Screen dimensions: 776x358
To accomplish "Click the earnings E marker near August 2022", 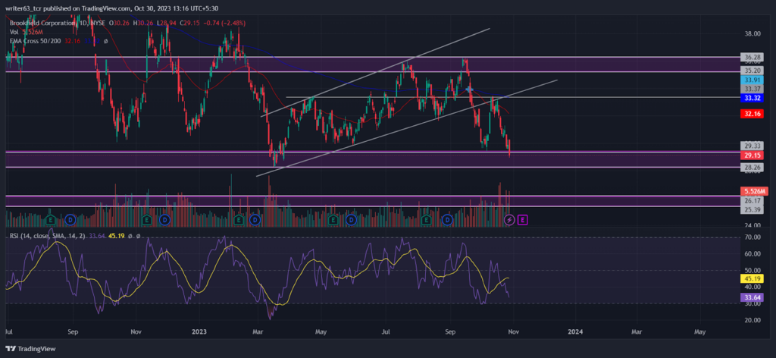I will (50, 219).
